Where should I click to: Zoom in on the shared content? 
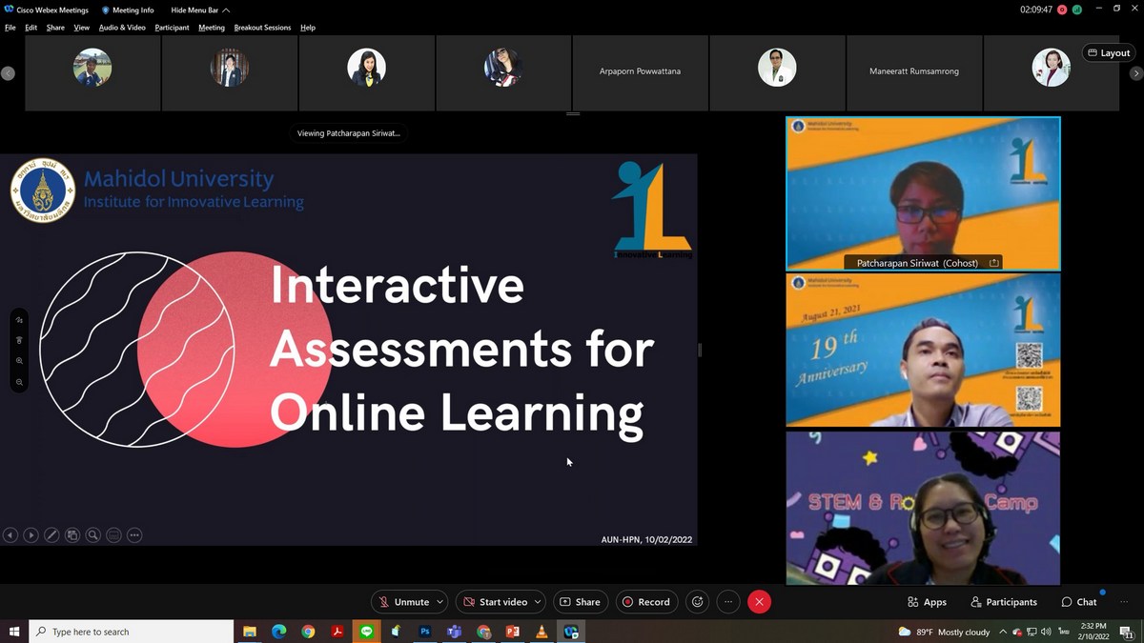[x=19, y=361]
